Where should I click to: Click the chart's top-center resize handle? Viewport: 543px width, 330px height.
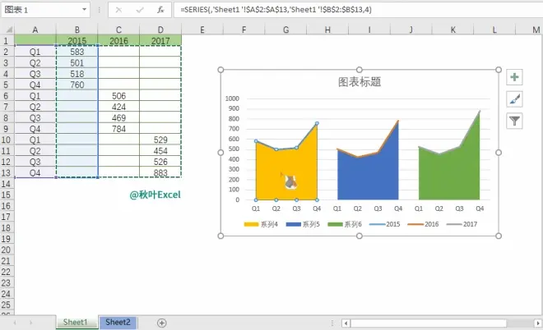pyautogui.click(x=360, y=70)
